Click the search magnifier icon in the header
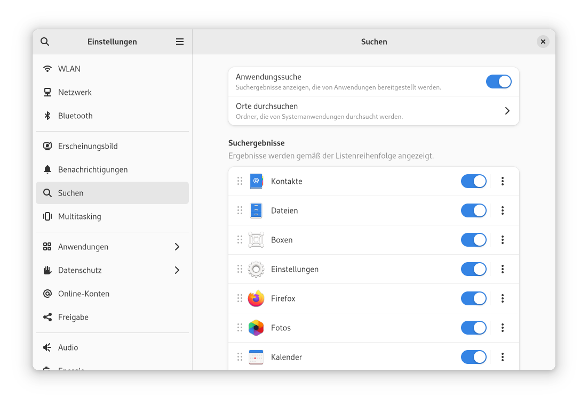This screenshot has width=588, height=406. (x=45, y=42)
